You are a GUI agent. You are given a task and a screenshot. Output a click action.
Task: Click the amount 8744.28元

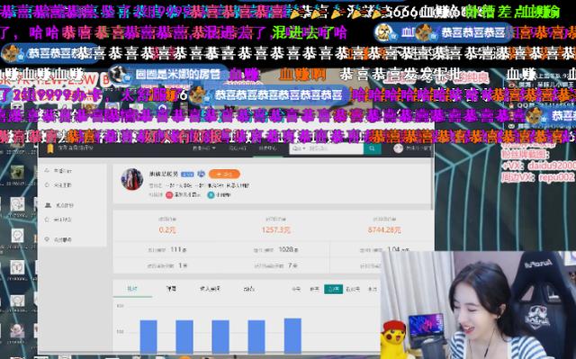pyautogui.click(x=384, y=230)
